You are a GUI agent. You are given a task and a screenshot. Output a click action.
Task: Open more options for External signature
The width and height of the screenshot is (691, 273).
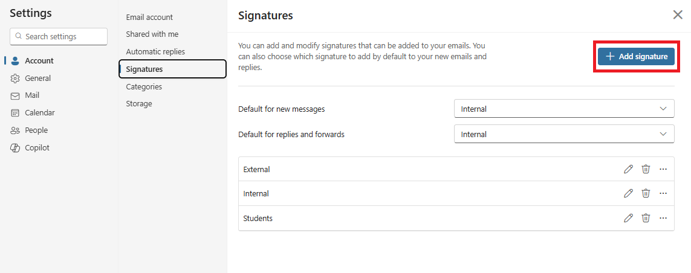coord(663,169)
